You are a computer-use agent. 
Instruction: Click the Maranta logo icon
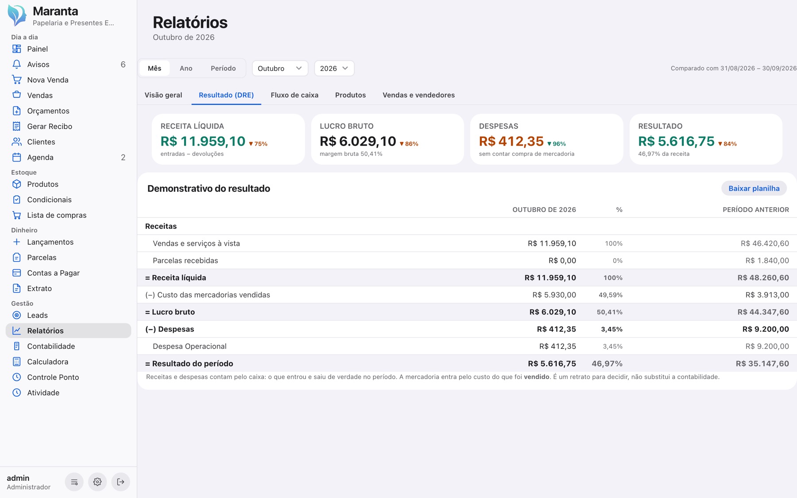[17, 15]
